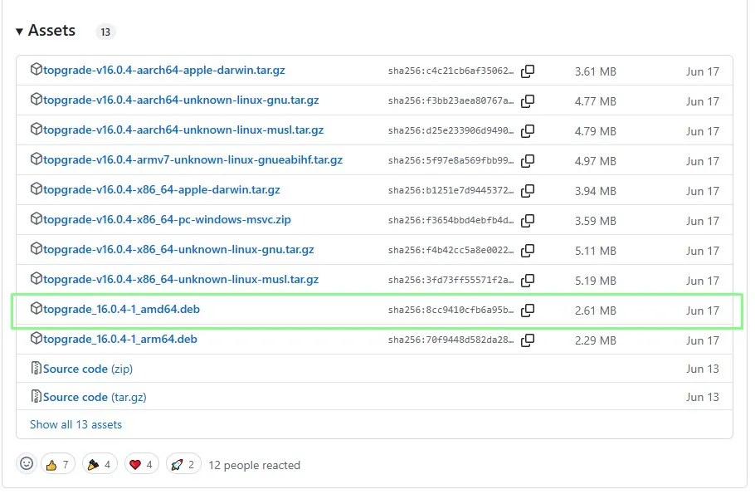Download topgrade-v16.0.4-x86_64-unknown-linux-musl.tar.gz
Screen dimensions: 755x499
point(181,279)
